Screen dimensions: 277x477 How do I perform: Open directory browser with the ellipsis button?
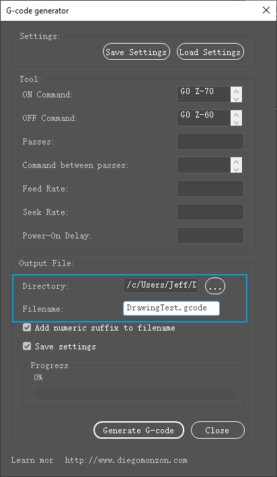(x=215, y=286)
